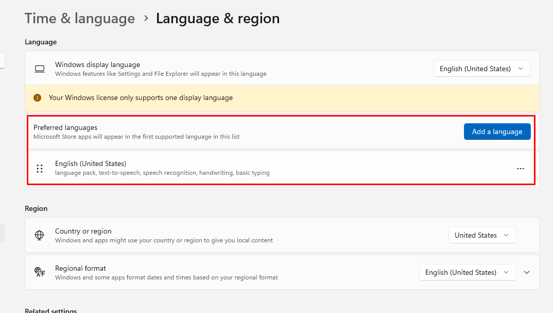The image size is (553, 313).
Task: Open the Country or region dropdown
Action: tap(482, 235)
